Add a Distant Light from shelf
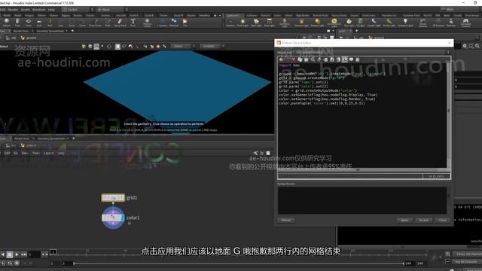 point(317,23)
